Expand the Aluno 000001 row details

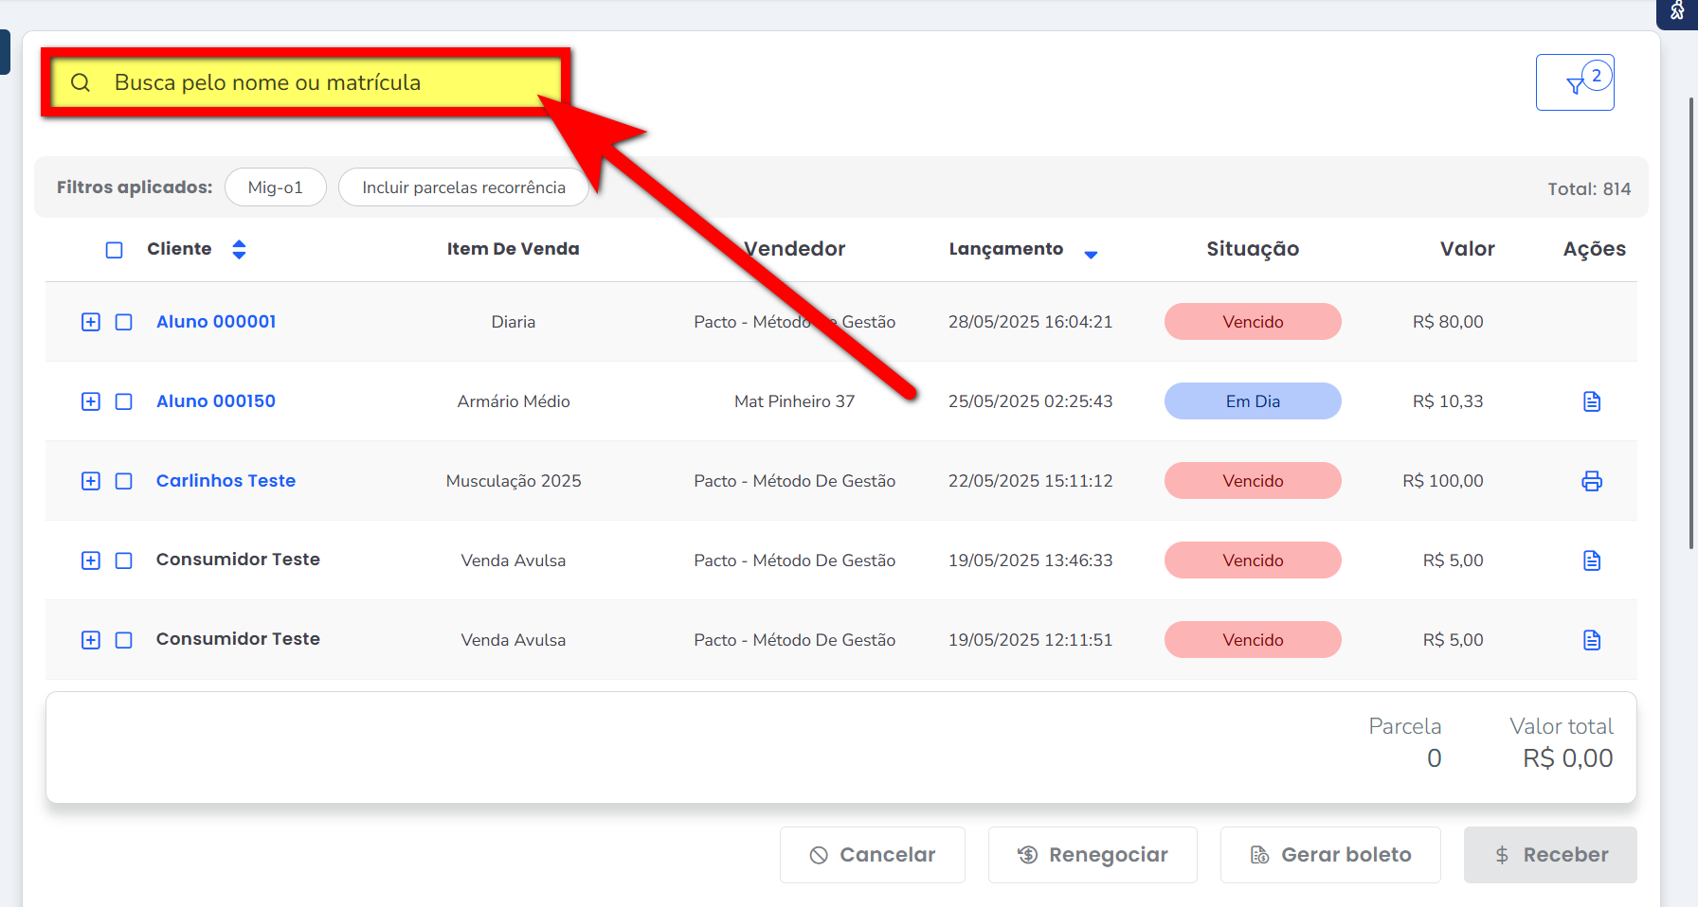click(x=91, y=322)
